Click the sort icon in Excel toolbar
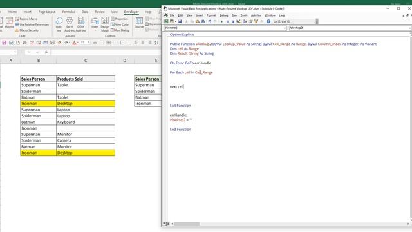Image resolution: width=412 pixels, height=232 pixels. pyautogui.click(x=156, y=43)
